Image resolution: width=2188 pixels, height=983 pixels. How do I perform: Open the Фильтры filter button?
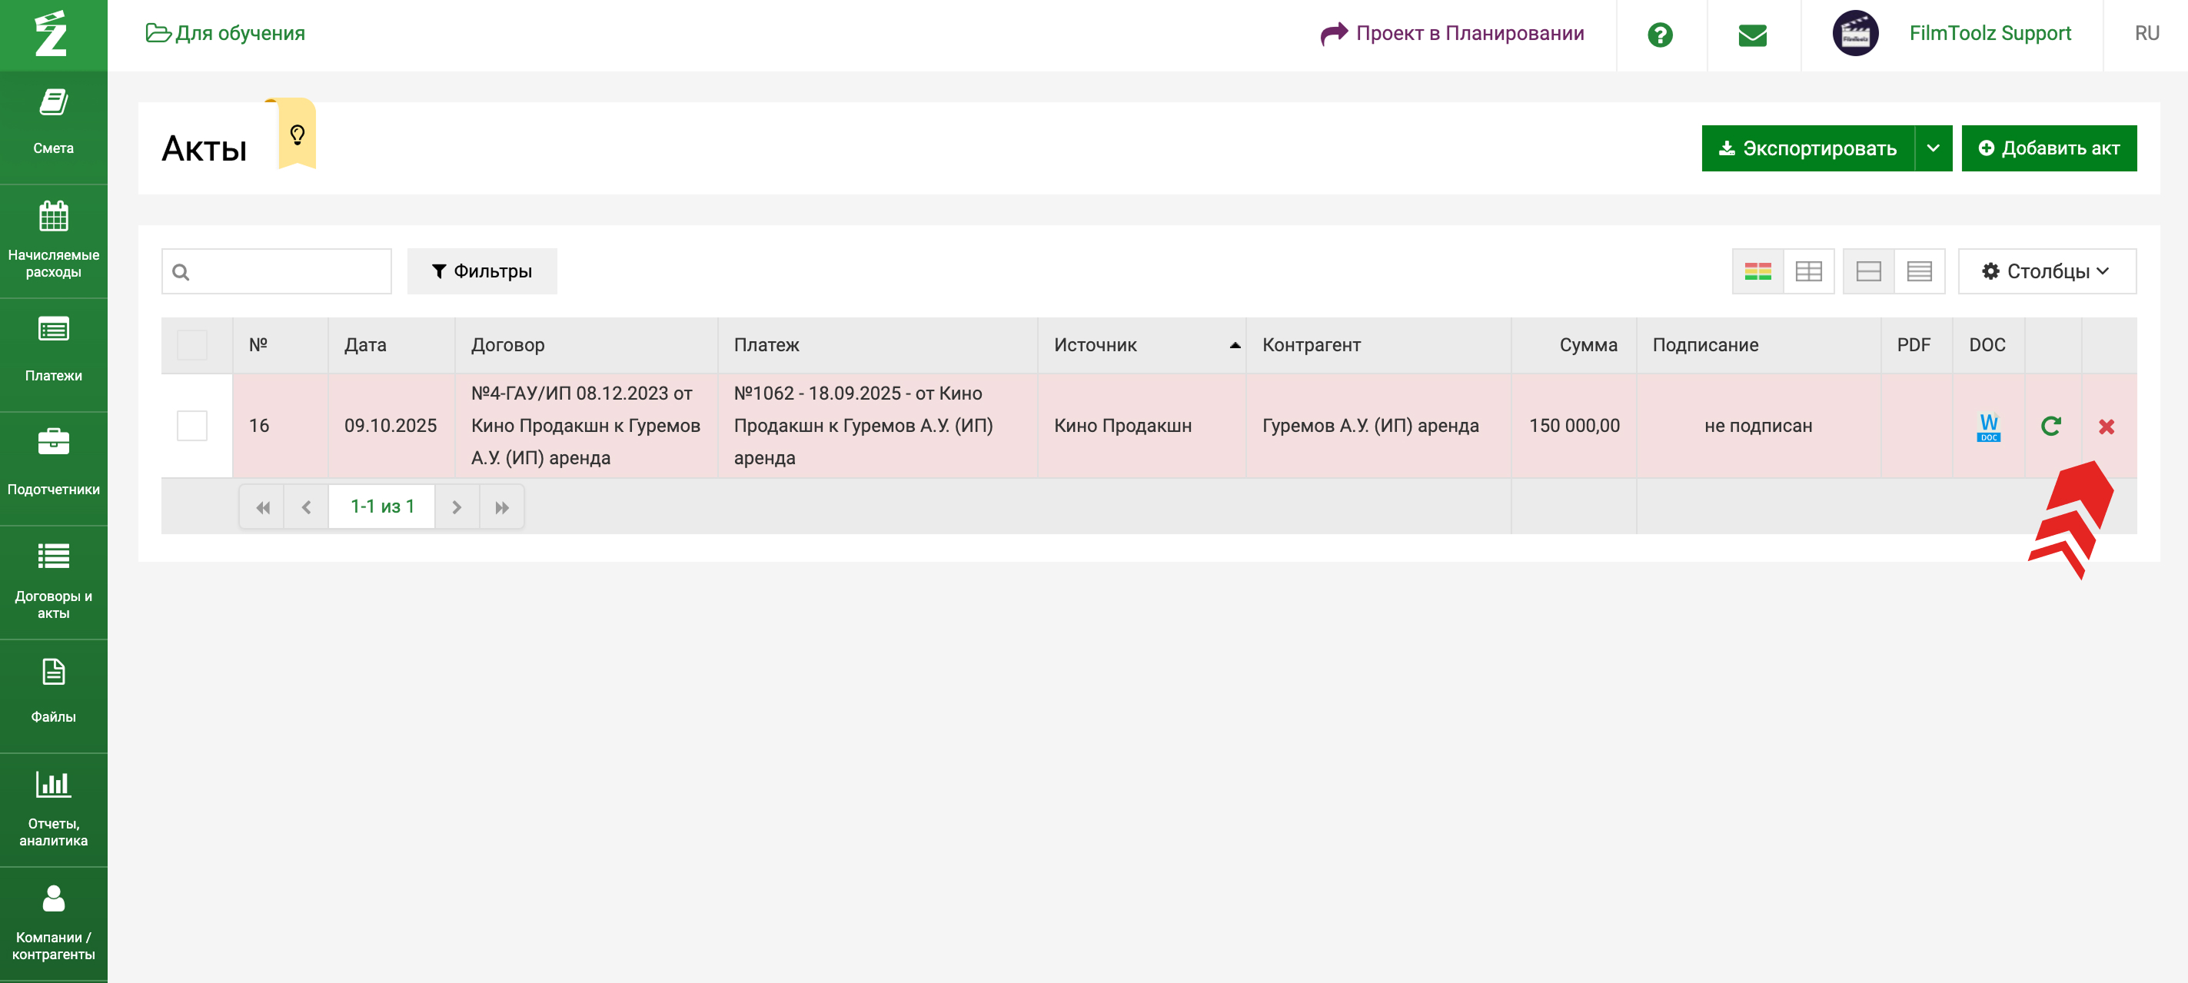click(481, 271)
